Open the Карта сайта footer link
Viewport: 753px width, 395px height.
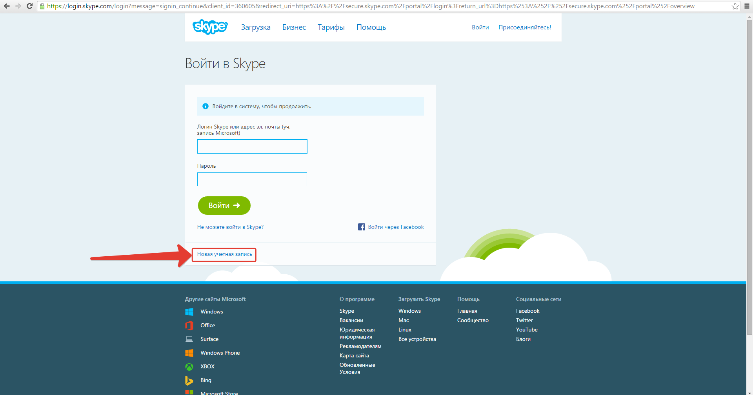click(x=354, y=355)
